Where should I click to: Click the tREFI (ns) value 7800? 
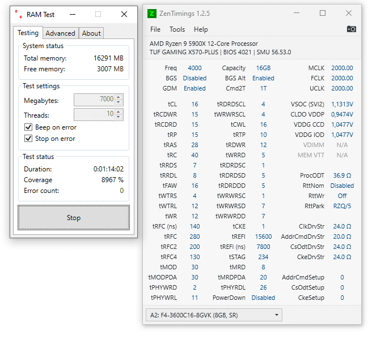[263, 247]
